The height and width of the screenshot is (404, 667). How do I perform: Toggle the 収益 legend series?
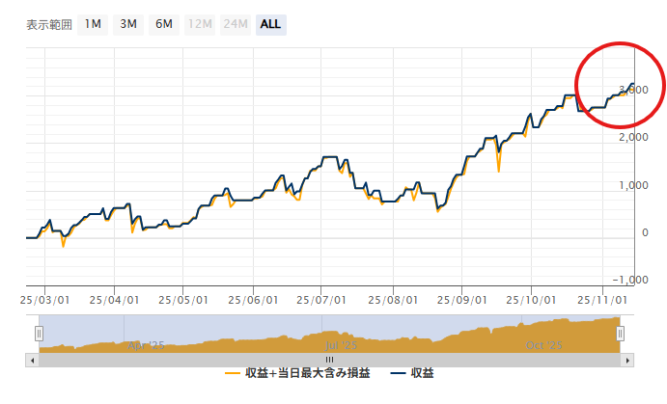[x=412, y=373]
